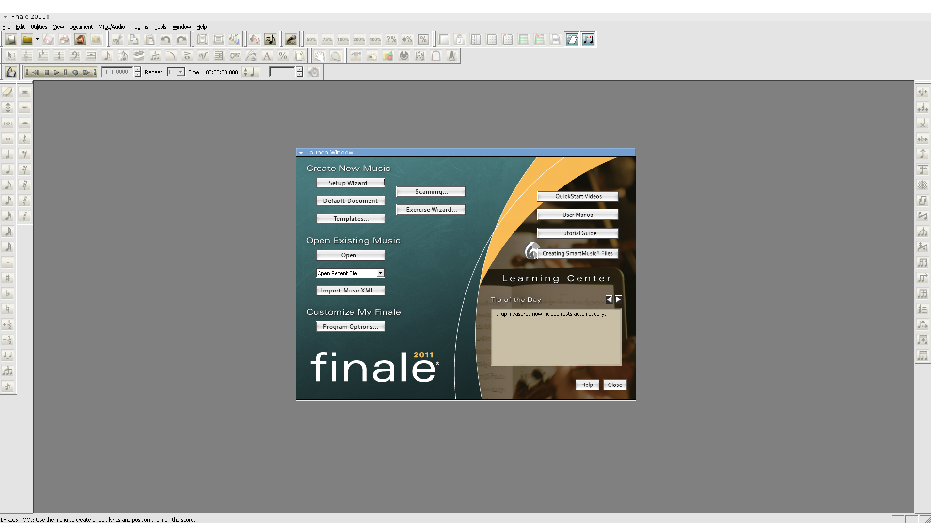The height and width of the screenshot is (523, 931).
Task: Click the sharp accidental palette icon
Action: [8, 278]
